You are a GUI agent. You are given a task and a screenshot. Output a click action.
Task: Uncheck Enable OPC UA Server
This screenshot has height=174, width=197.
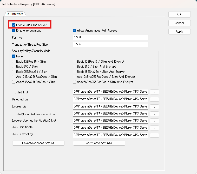point(14,25)
